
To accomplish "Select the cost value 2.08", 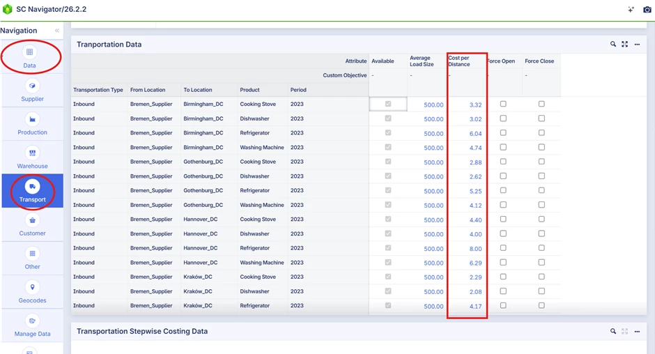I will 475,292.
